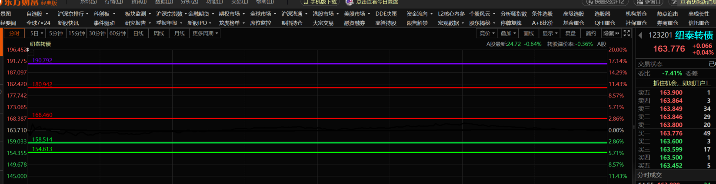716x184 pixels.
Task: Click the 纽泰转债 bond name heading
Action: click(694, 36)
